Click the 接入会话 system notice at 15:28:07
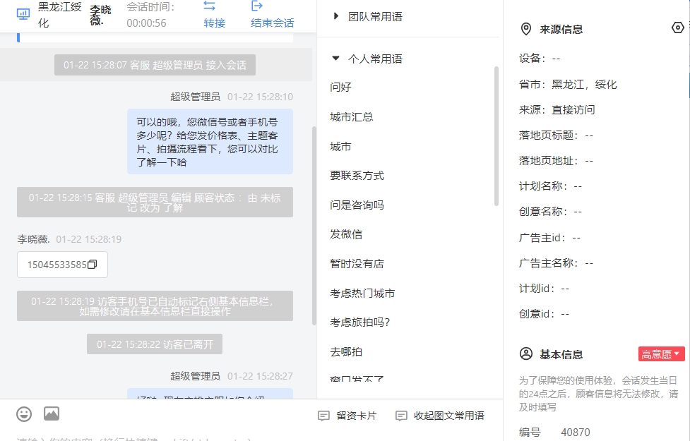The image size is (690, 441). tap(155, 65)
